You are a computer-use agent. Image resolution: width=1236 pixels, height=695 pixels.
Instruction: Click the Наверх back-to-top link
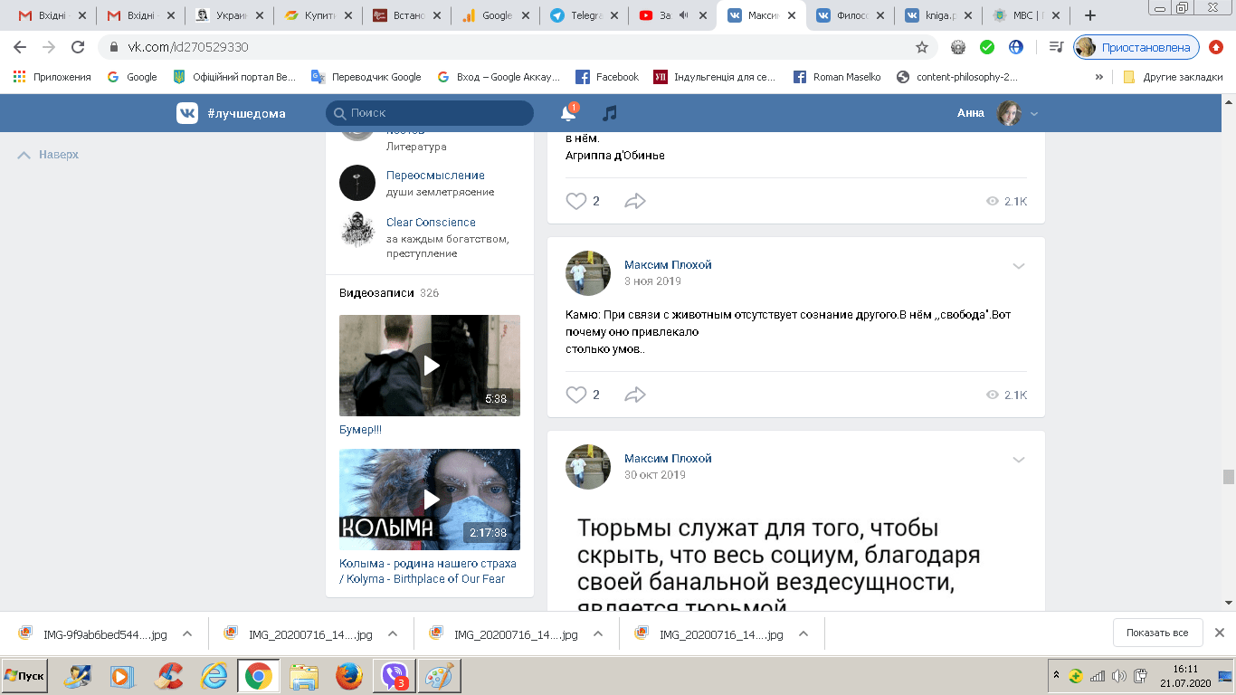pos(49,155)
